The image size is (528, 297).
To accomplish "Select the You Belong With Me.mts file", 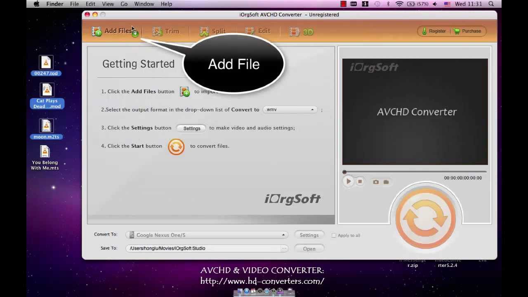I will [45, 158].
